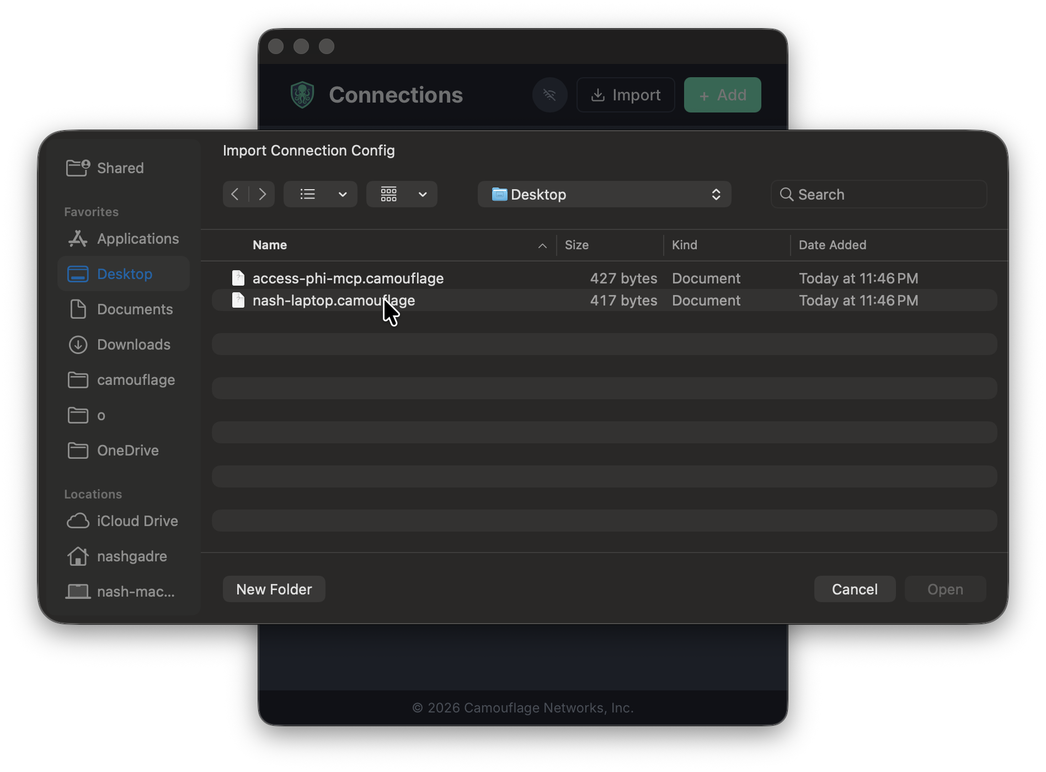The height and width of the screenshot is (772, 1046).
Task: Open OneDrive in the sidebar
Action: tap(124, 450)
